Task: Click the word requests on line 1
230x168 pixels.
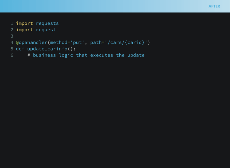Action: click(47, 23)
